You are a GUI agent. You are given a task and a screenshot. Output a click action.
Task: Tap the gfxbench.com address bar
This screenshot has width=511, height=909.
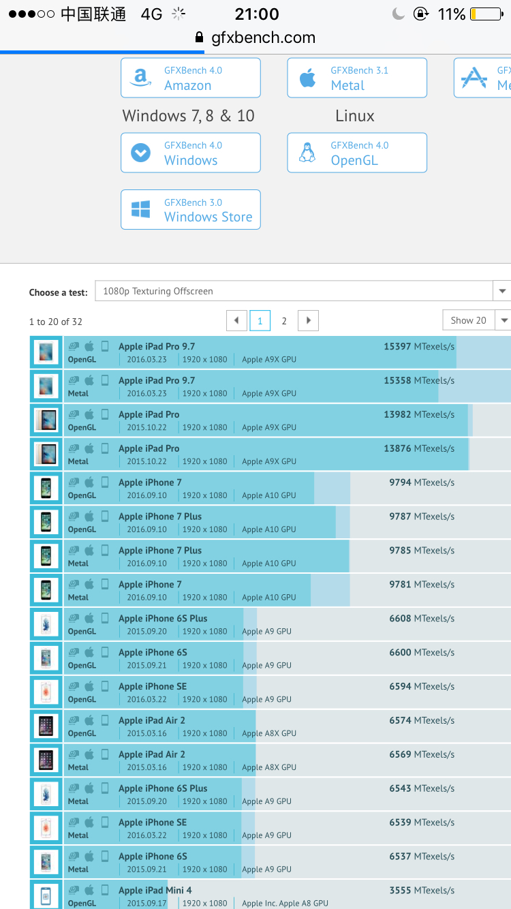pos(255,37)
